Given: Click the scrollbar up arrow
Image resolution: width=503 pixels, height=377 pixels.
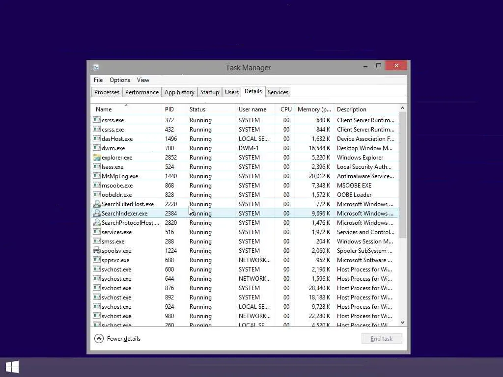Looking at the screenshot, I should click(403, 108).
